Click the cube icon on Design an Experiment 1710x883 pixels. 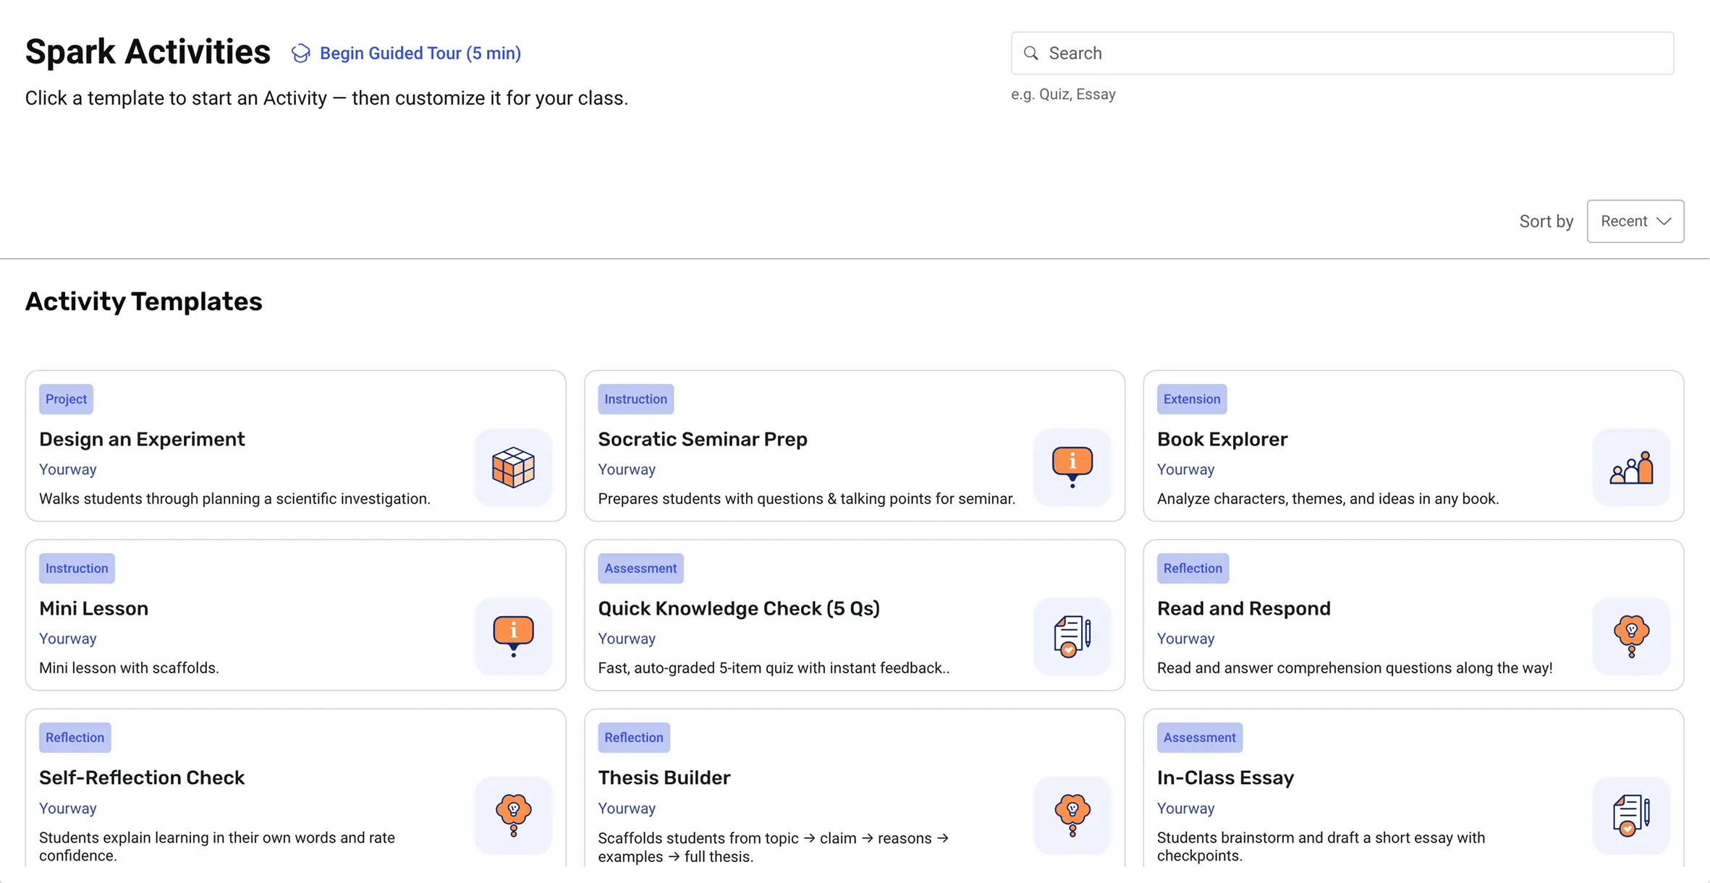pos(513,467)
